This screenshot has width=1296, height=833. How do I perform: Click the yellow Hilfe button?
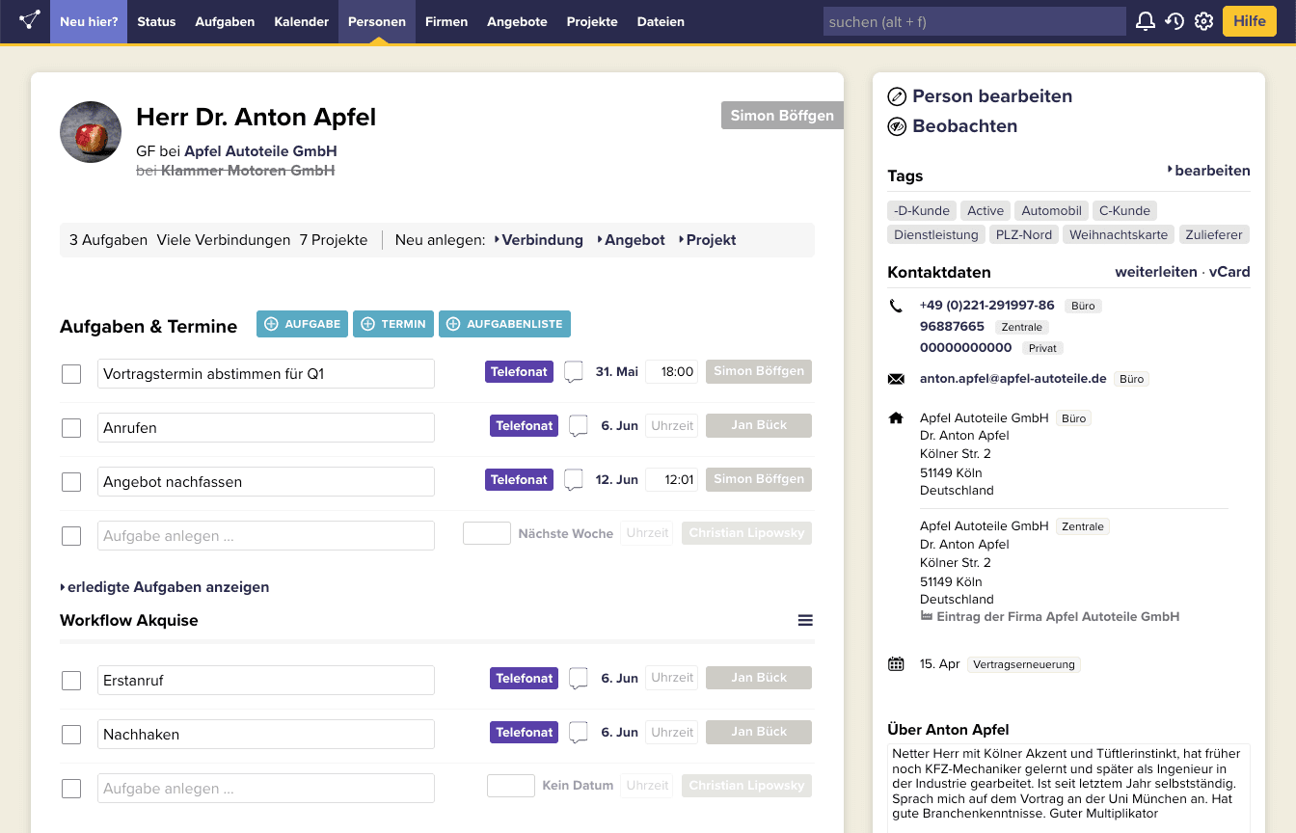click(x=1249, y=21)
